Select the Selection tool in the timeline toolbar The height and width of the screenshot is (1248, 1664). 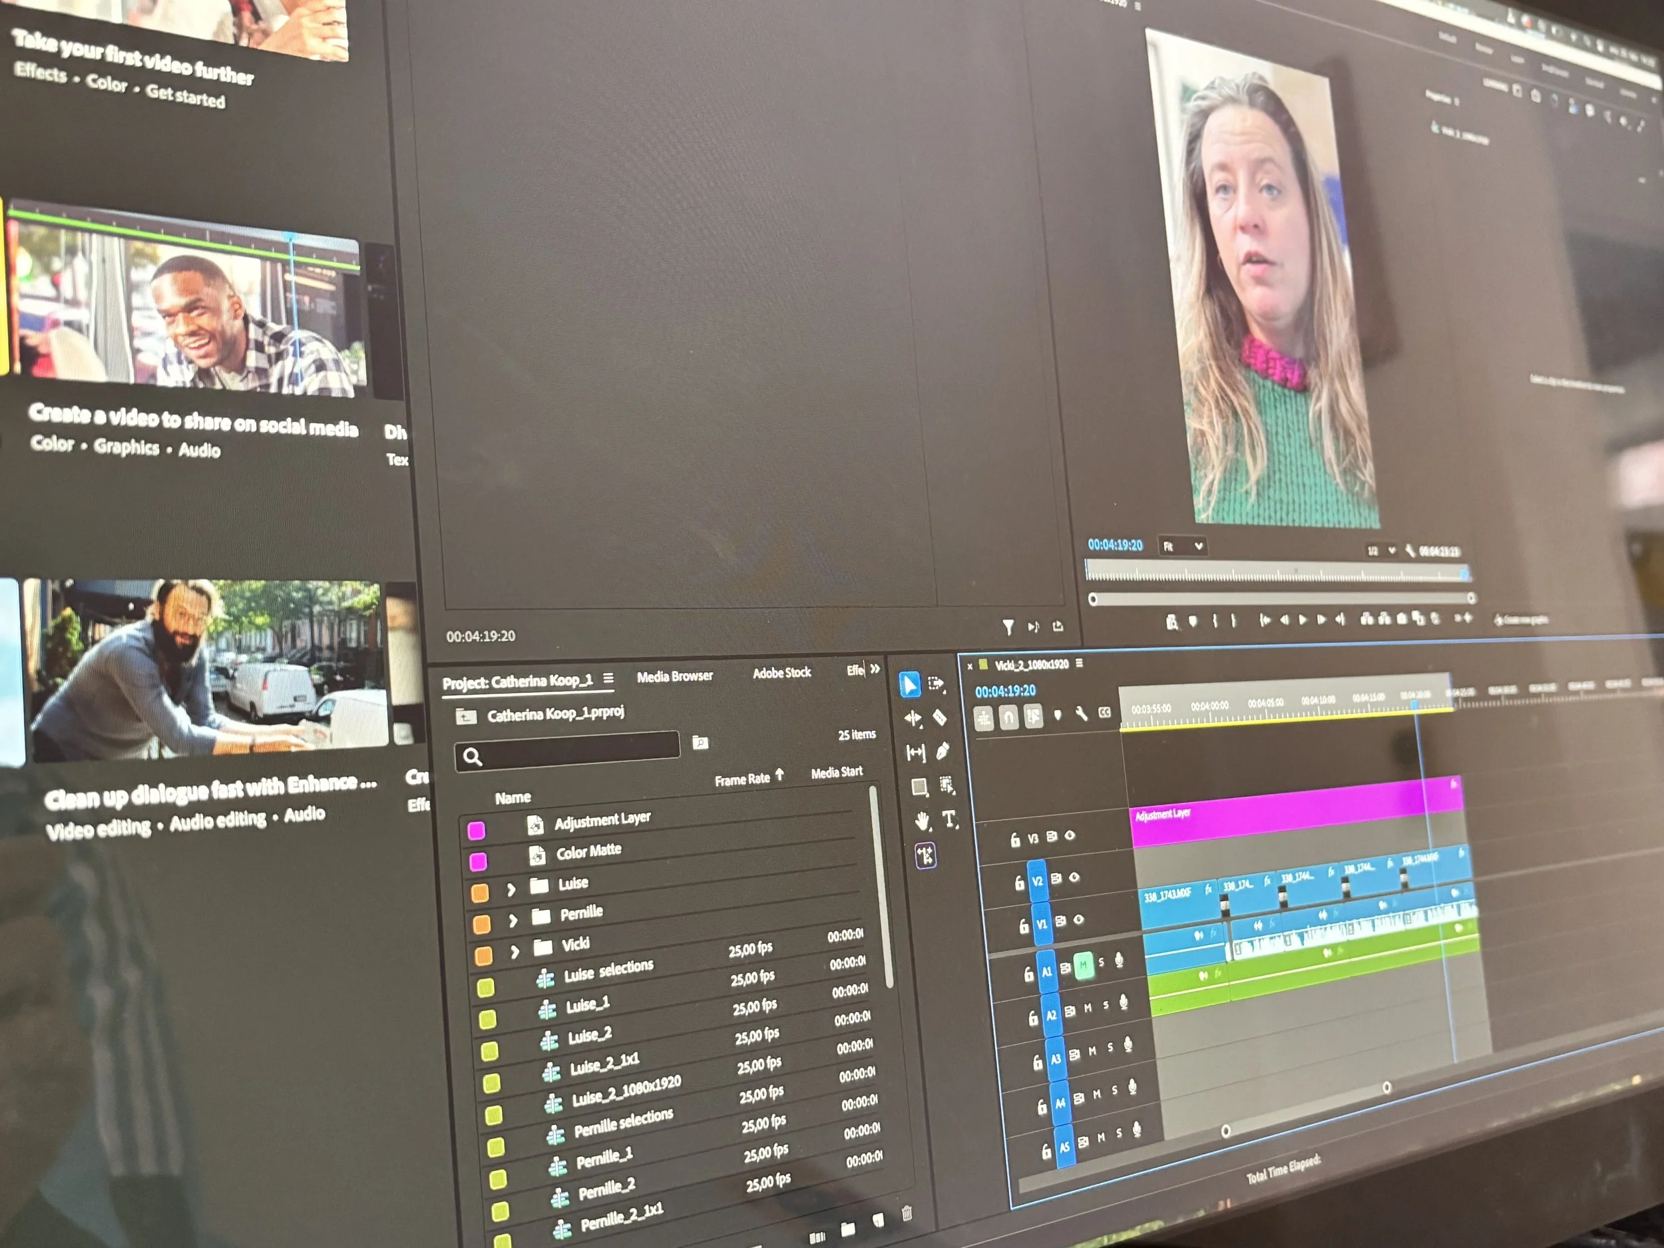click(911, 686)
